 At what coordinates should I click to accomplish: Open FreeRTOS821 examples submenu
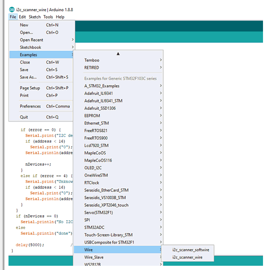coord(118,131)
